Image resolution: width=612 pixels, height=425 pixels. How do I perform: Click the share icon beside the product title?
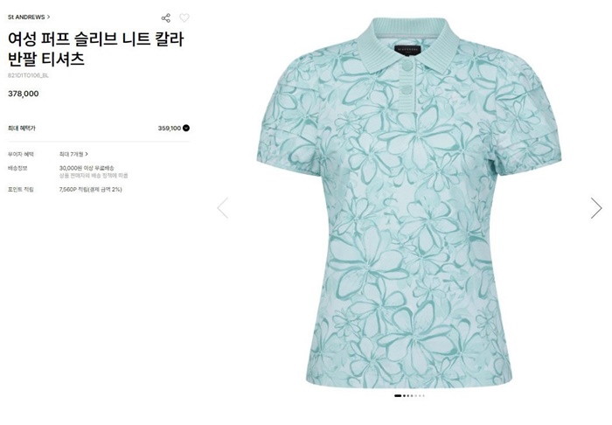pyautogui.click(x=166, y=18)
